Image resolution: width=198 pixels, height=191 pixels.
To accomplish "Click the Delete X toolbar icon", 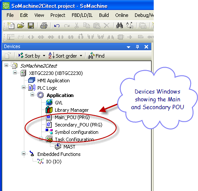I will click(107, 26).
